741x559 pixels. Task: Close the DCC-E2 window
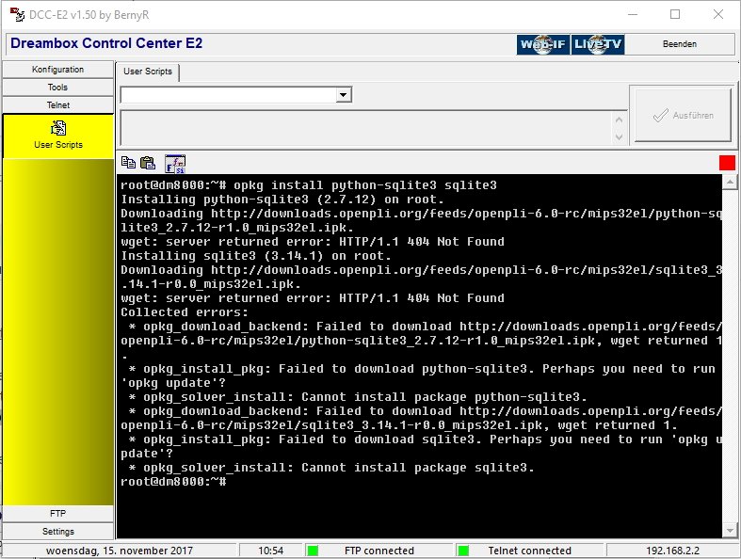pos(718,15)
